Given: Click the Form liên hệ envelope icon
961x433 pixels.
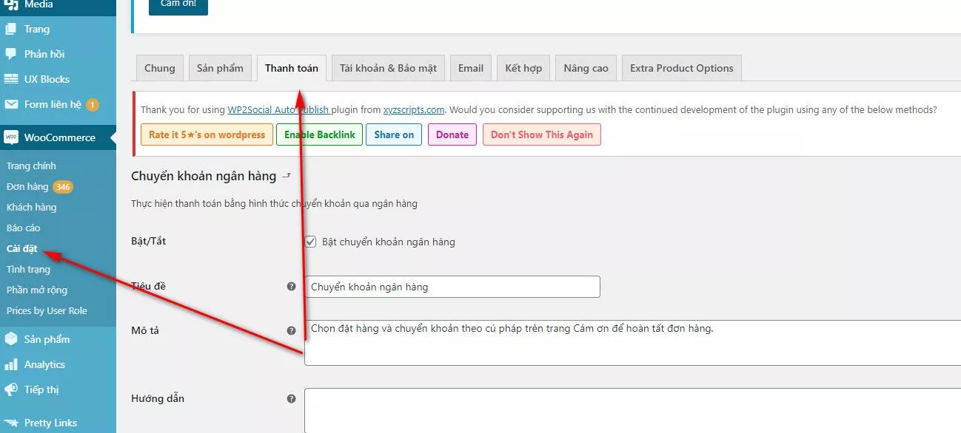Looking at the screenshot, I should pyautogui.click(x=10, y=104).
